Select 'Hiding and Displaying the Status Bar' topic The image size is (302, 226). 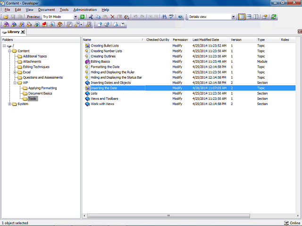coord(189,77)
